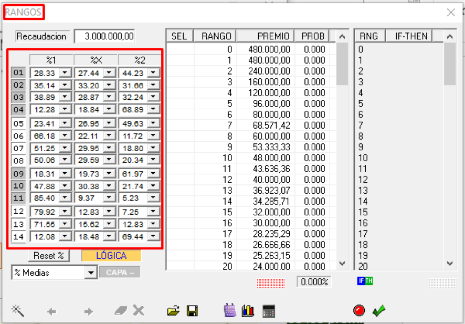Open the purple calendar icon

coord(230,311)
